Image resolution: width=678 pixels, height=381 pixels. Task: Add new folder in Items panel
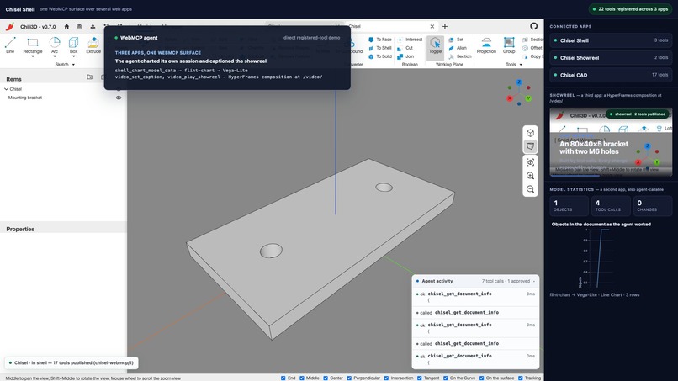(x=89, y=77)
